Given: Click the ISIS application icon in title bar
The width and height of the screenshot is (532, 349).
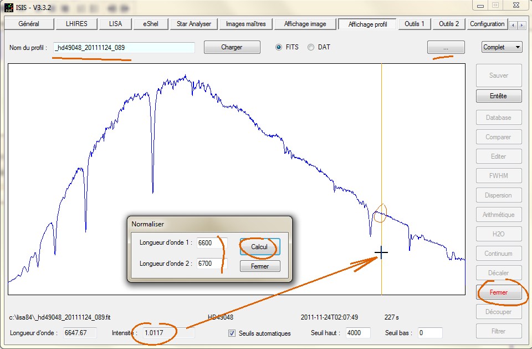Looking at the screenshot, I should (x=9, y=6).
